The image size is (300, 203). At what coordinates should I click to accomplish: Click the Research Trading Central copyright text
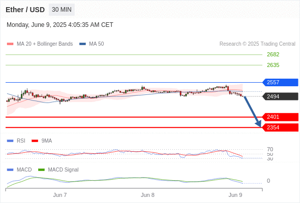click(257, 44)
